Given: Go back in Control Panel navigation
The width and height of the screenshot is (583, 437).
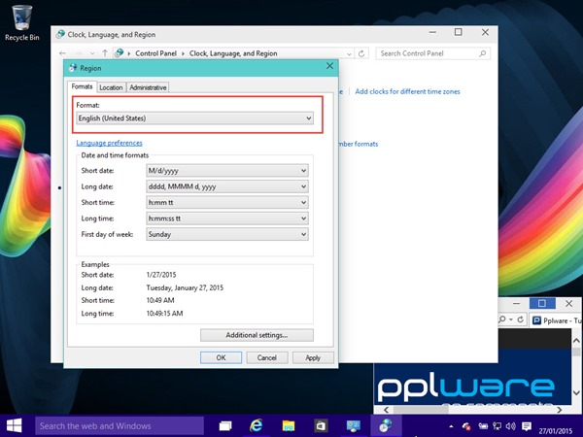Looking at the screenshot, I should tap(62, 53).
